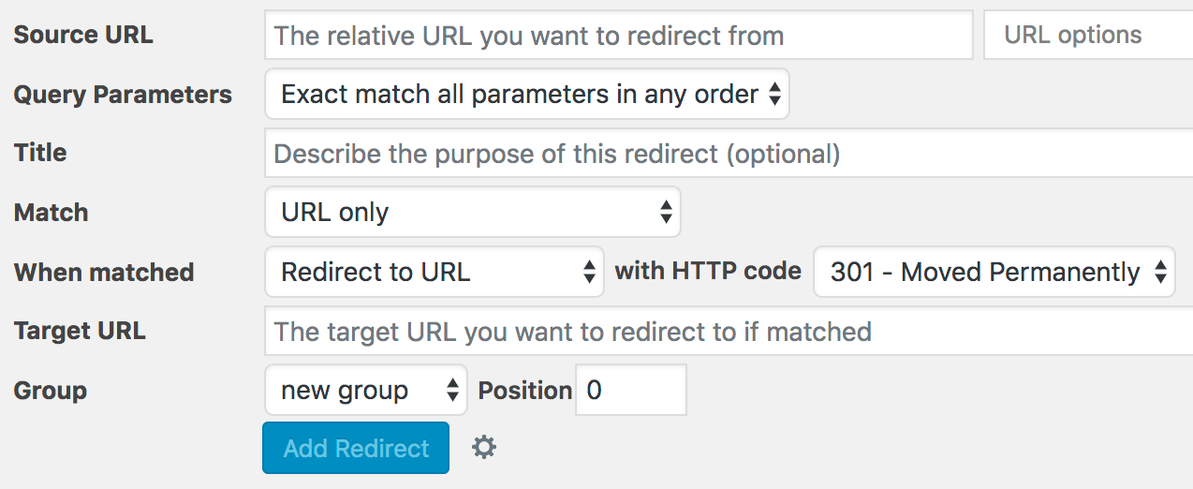Click the 'Source URL' label text
Screen dimensions: 1193x489
click(x=83, y=36)
